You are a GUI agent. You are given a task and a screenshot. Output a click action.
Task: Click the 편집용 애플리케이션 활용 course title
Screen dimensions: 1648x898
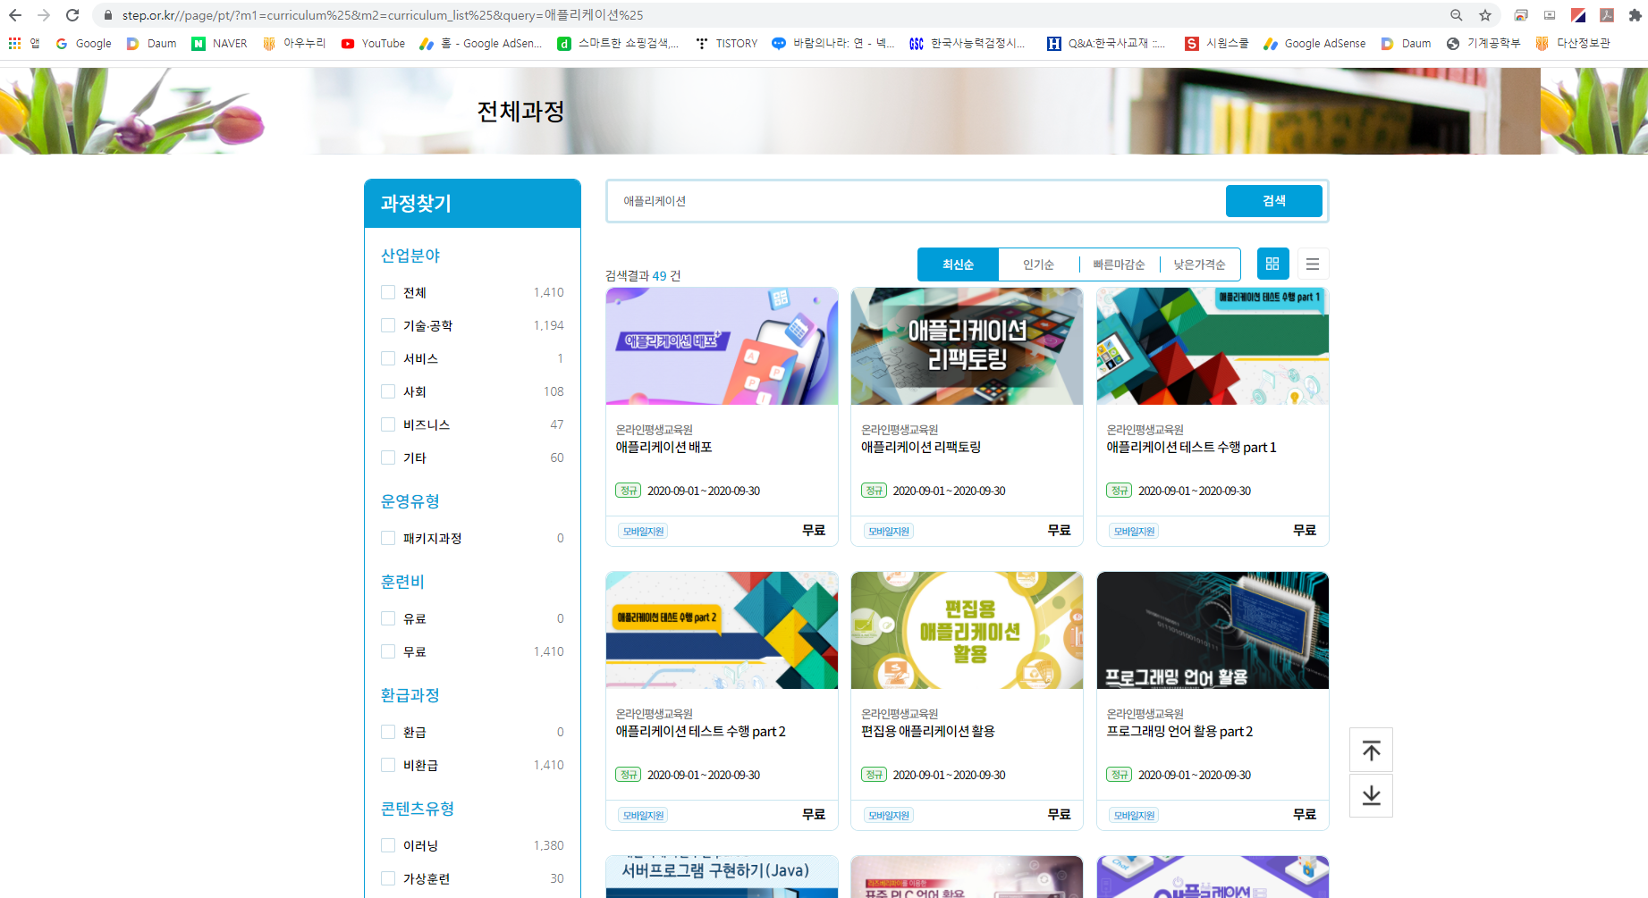928,731
